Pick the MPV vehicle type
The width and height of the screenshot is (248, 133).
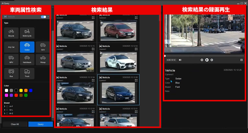point(11,59)
